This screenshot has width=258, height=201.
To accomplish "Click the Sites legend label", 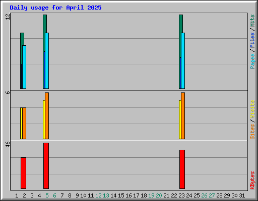I will point(252,132).
